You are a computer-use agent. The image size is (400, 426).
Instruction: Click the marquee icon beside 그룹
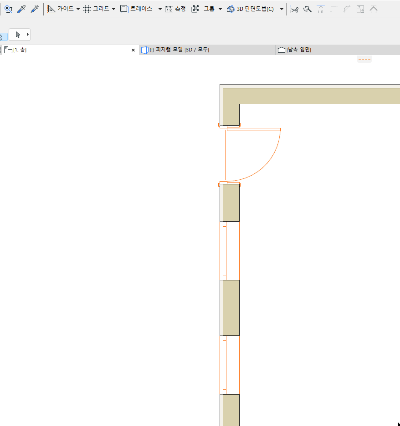[x=195, y=9]
